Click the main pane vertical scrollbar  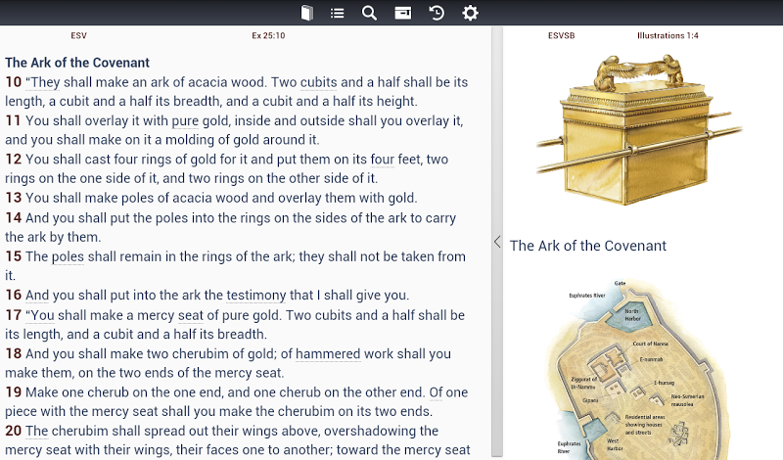click(x=497, y=241)
